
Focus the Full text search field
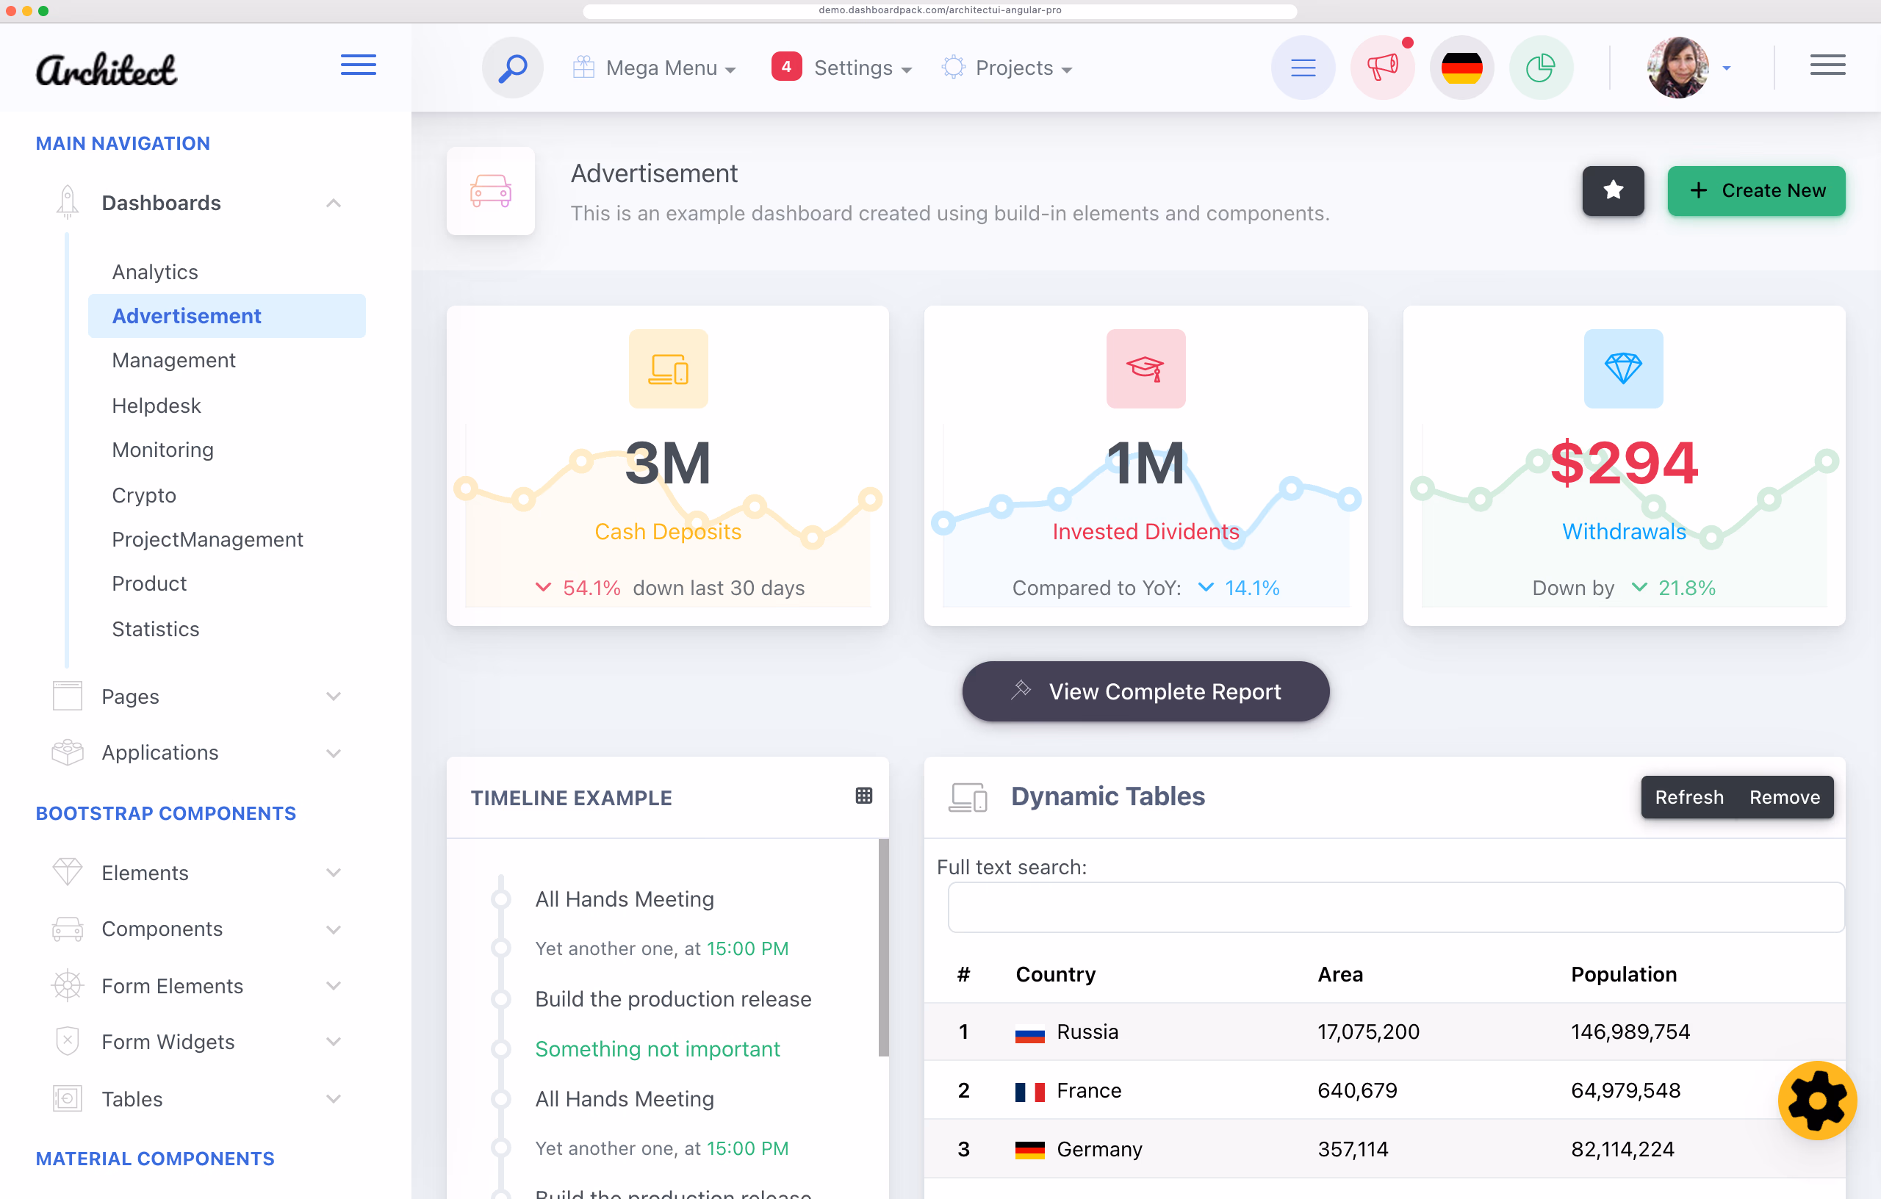1395,907
